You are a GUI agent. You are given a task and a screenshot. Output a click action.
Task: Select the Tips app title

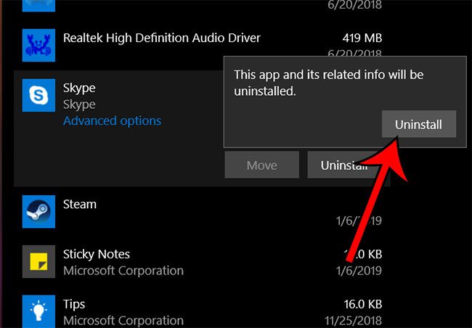pyautogui.click(x=74, y=304)
